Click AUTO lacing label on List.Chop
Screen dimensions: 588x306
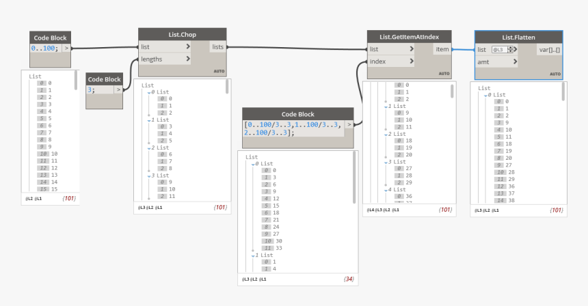click(219, 71)
